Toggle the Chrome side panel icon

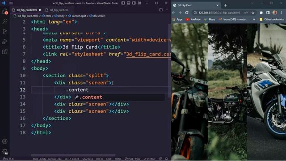(x=268, y=13)
